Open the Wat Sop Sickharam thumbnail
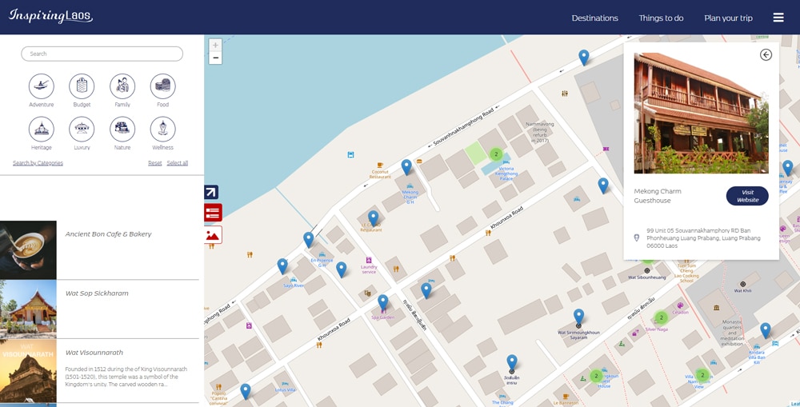The height and width of the screenshot is (407, 800). (x=28, y=309)
